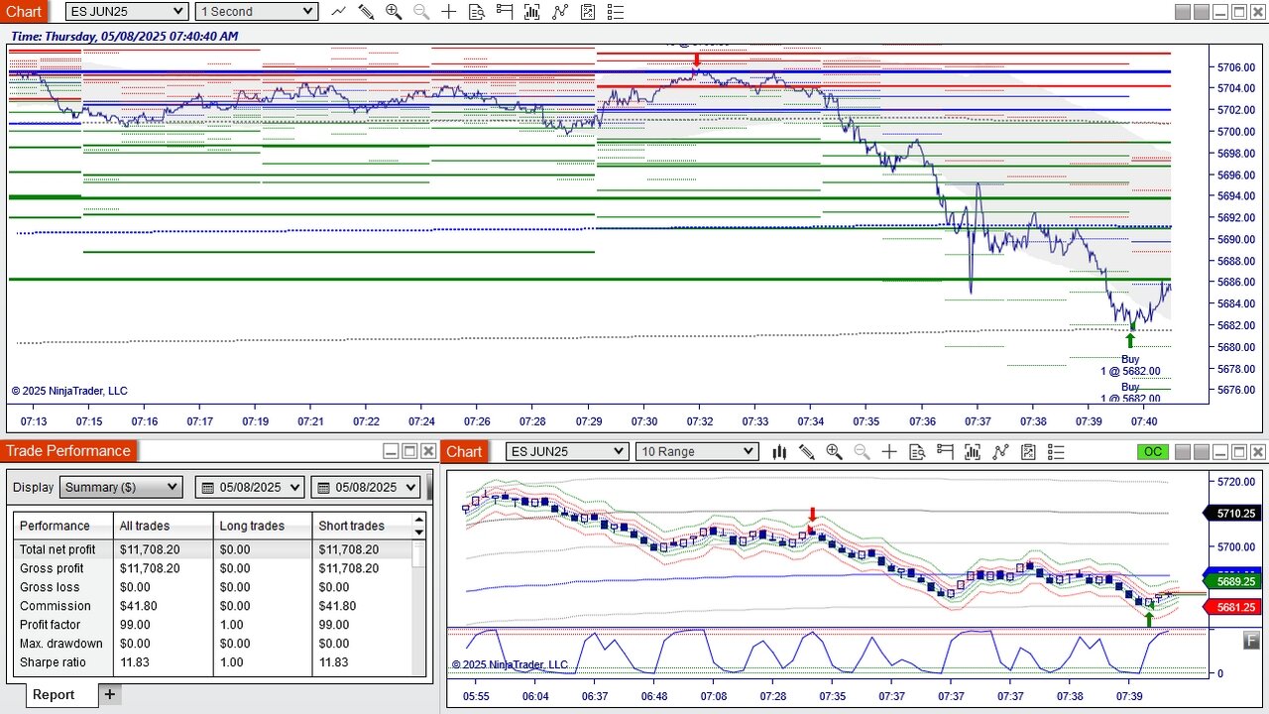Screen dimensions: 1269x714
Task: Open Strategies node icon in 10 Range chart
Action: tap(1000, 452)
